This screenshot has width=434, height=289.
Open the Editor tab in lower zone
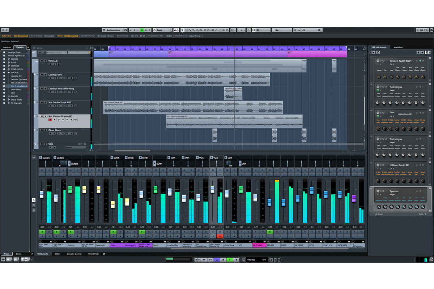(58, 254)
